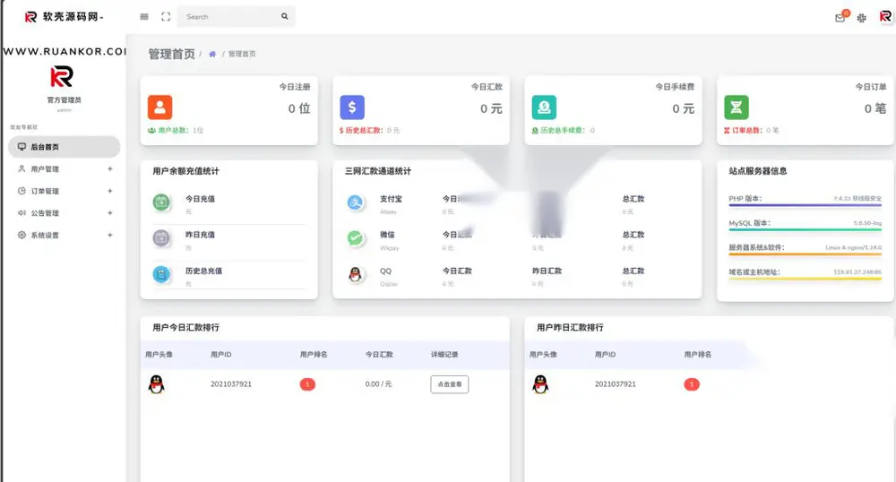Open 订单管理 sidebar menu

(x=64, y=191)
